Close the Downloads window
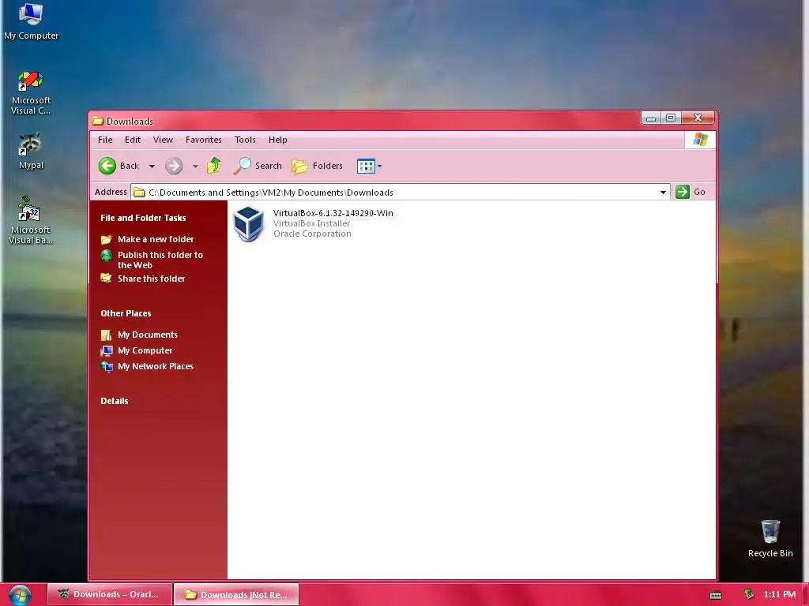809x606 pixels. 698,118
